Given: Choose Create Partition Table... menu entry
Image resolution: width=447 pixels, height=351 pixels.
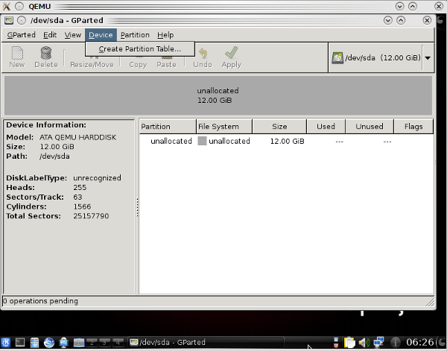Looking at the screenshot, I should [140, 49].
